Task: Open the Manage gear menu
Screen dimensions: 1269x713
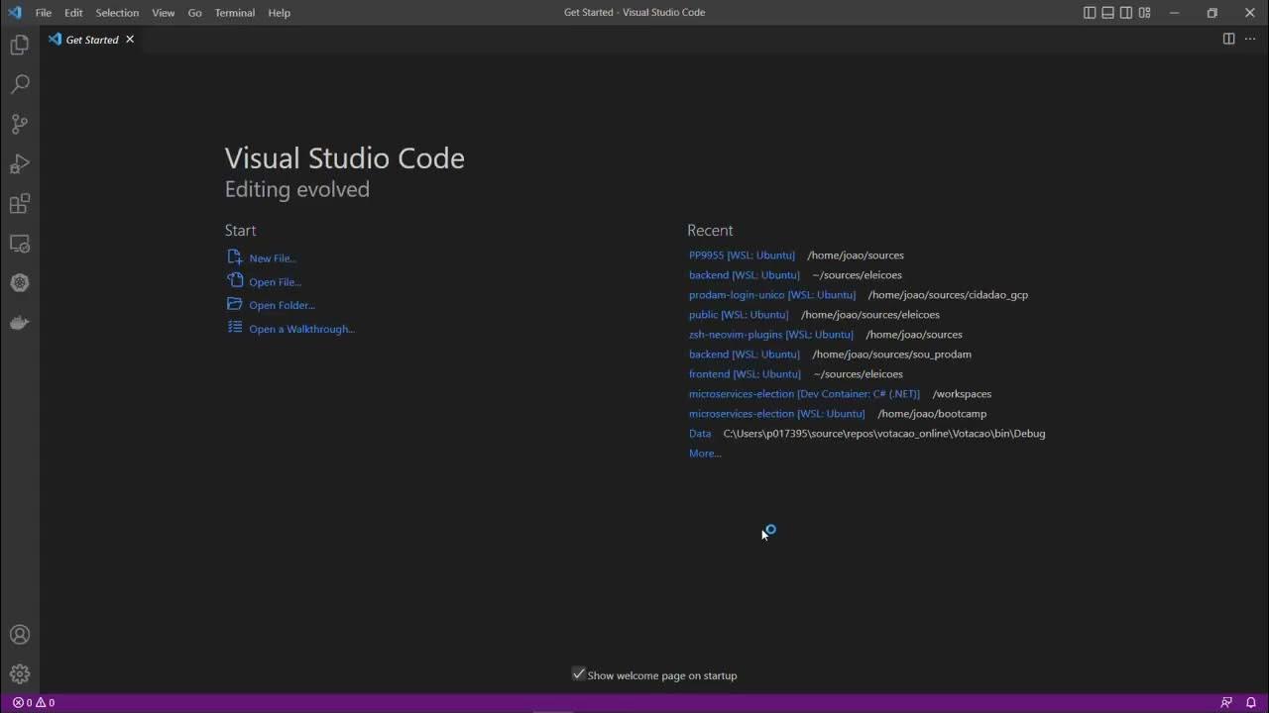Action: [x=20, y=674]
